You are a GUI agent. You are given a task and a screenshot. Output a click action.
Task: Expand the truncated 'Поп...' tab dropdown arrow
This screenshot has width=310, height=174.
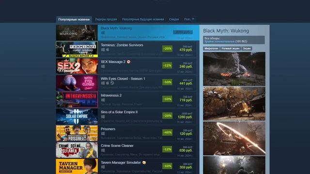[x=193, y=19]
